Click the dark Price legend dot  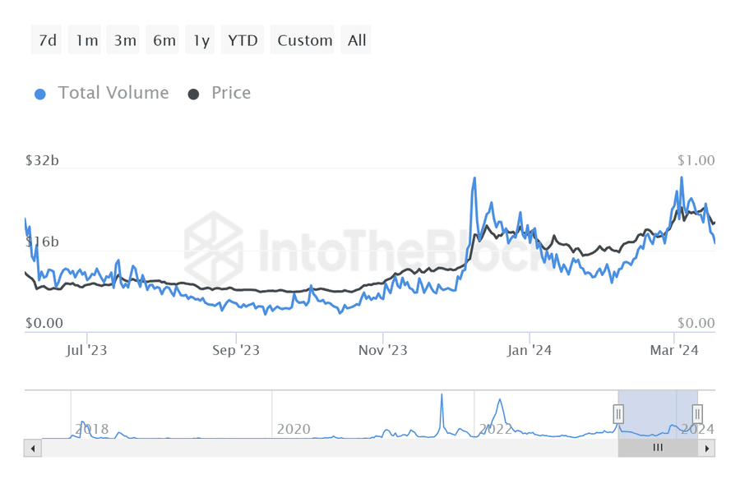192,93
